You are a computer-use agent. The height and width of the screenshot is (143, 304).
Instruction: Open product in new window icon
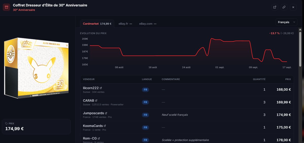pyautogui.click(x=275, y=7)
